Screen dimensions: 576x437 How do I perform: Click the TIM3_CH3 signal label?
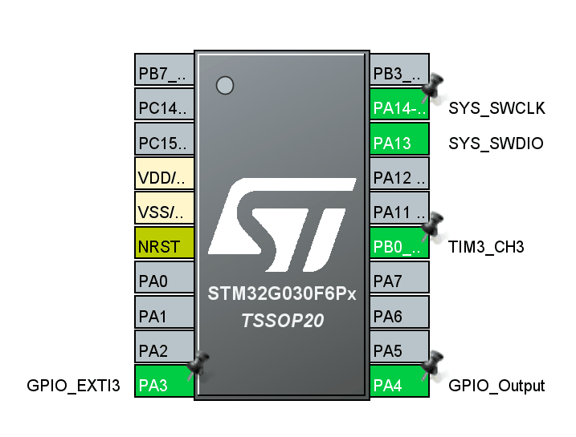click(486, 247)
